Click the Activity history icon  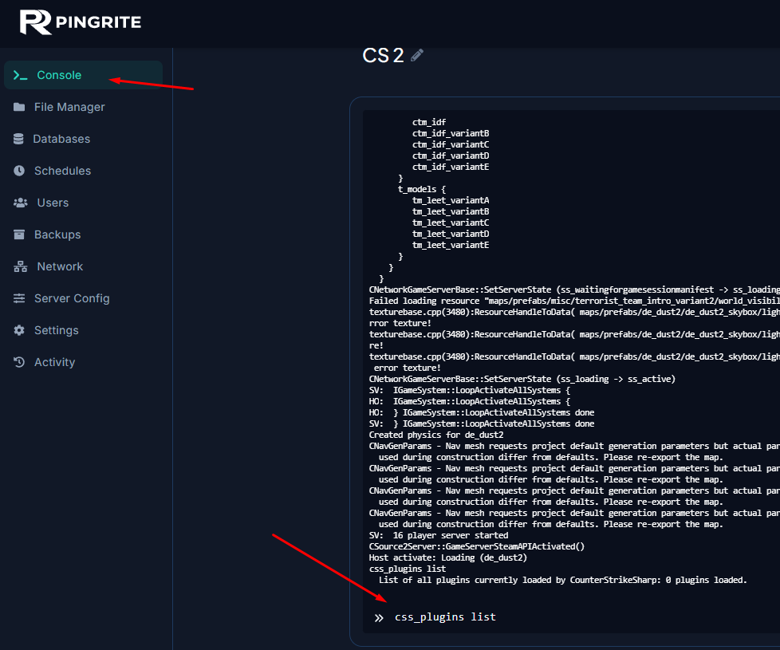[21, 362]
